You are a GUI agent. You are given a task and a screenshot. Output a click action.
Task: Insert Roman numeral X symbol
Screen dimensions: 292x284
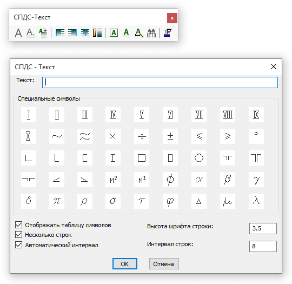tap(29, 136)
